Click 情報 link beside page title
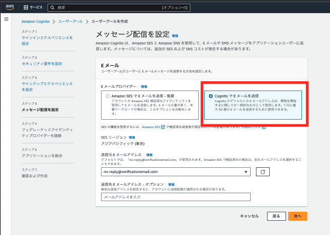 pos(175,36)
